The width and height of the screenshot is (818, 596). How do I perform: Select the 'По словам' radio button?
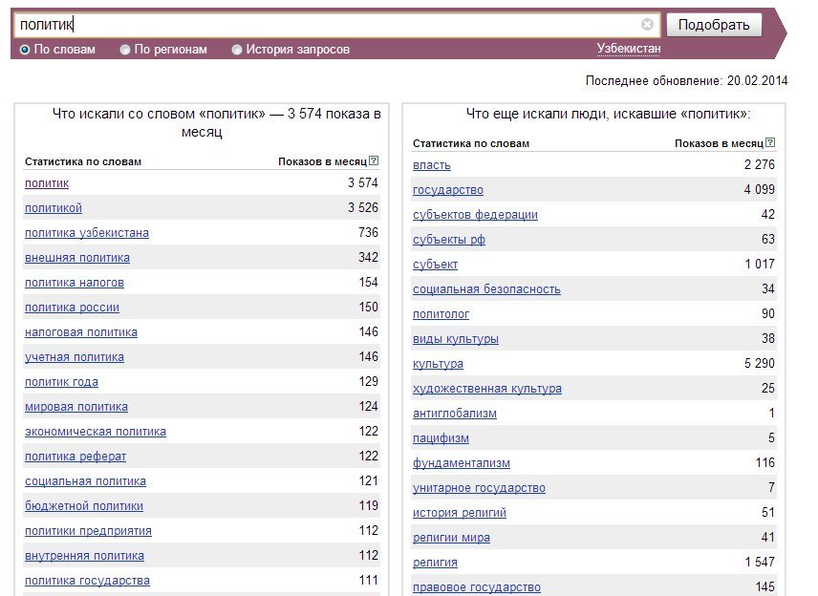point(25,50)
